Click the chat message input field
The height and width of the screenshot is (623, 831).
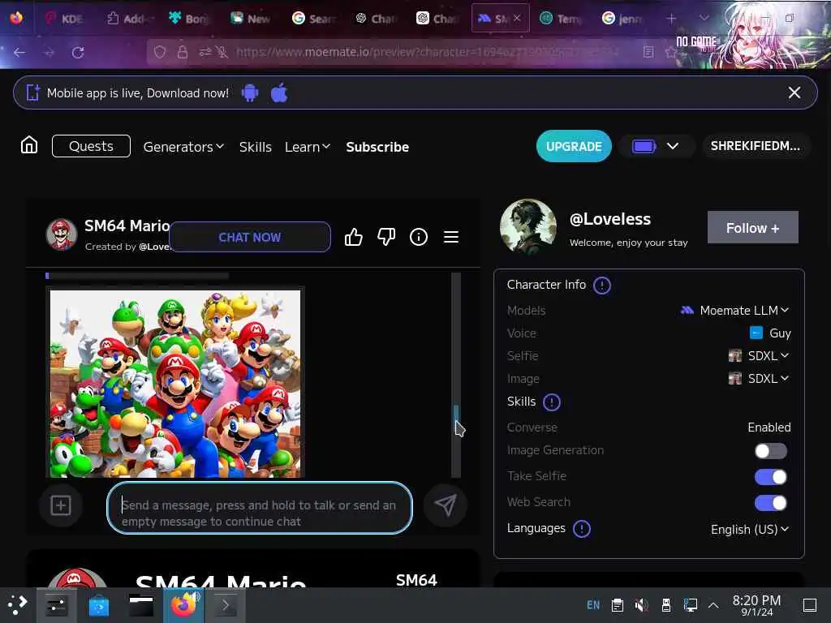[260, 508]
